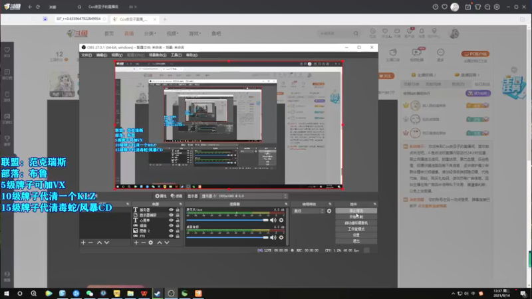Image resolution: width=532 pixels, height=299 pixels.
Task: Open the OBS 工具 (Tools) menu
Action: coord(176,55)
